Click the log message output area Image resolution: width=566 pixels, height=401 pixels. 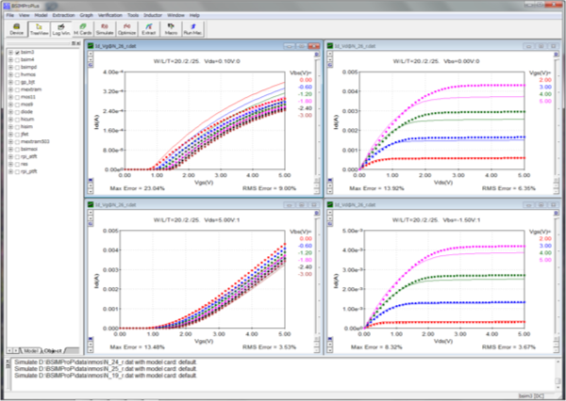coord(283,375)
